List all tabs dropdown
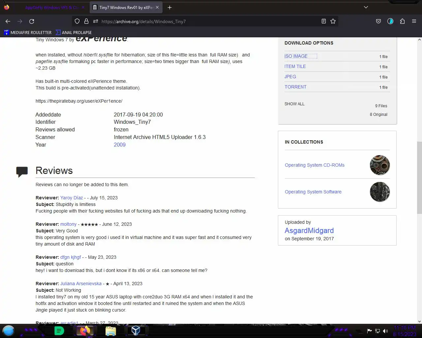 click(366, 7)
